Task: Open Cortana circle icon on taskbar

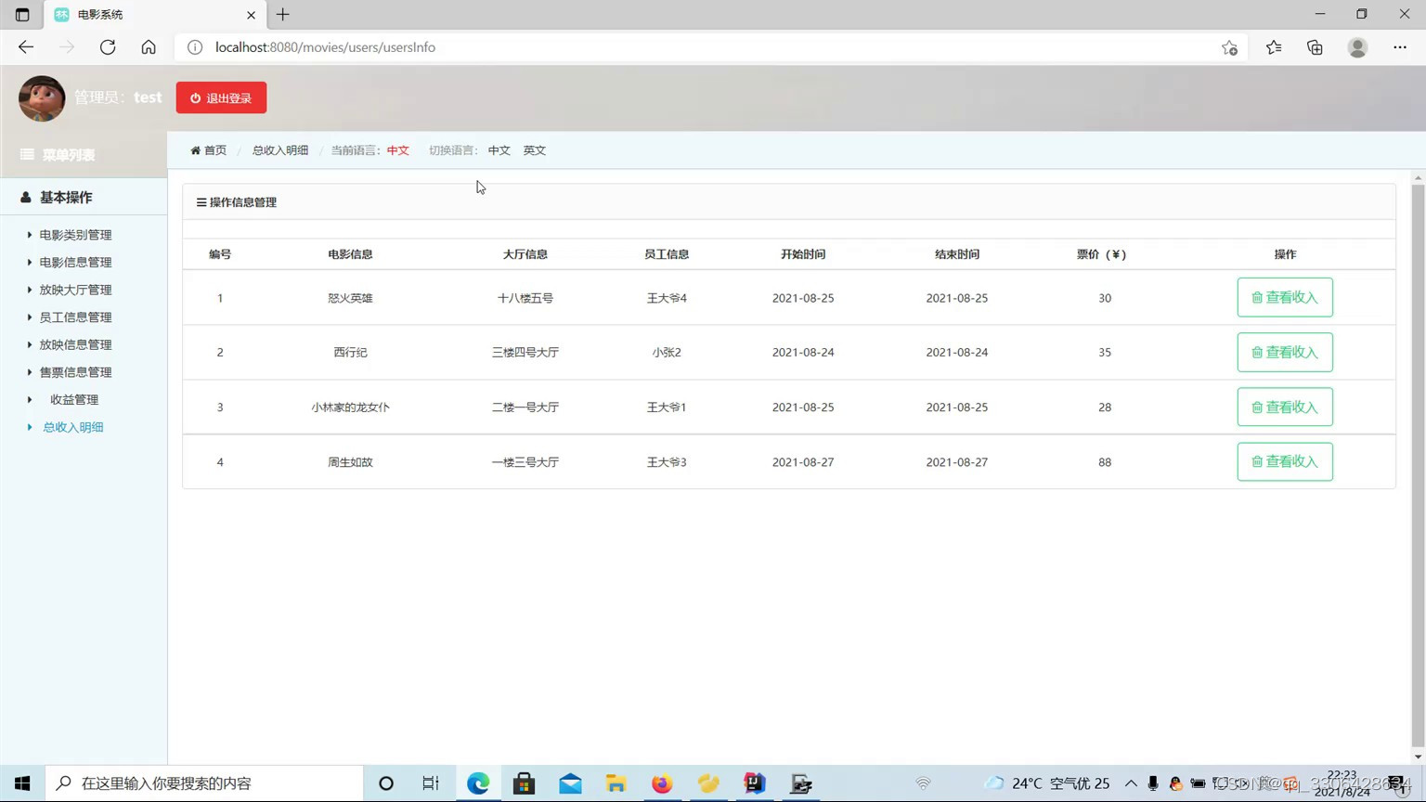Action: [x=386, y=783]
